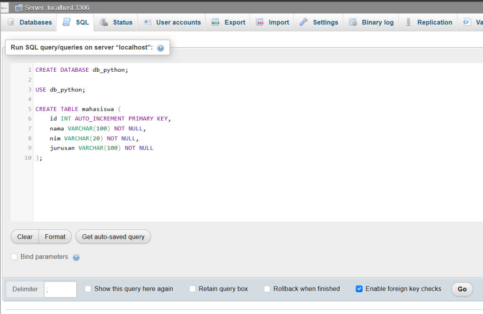Open the Import tab

click(x=272, y=22)
